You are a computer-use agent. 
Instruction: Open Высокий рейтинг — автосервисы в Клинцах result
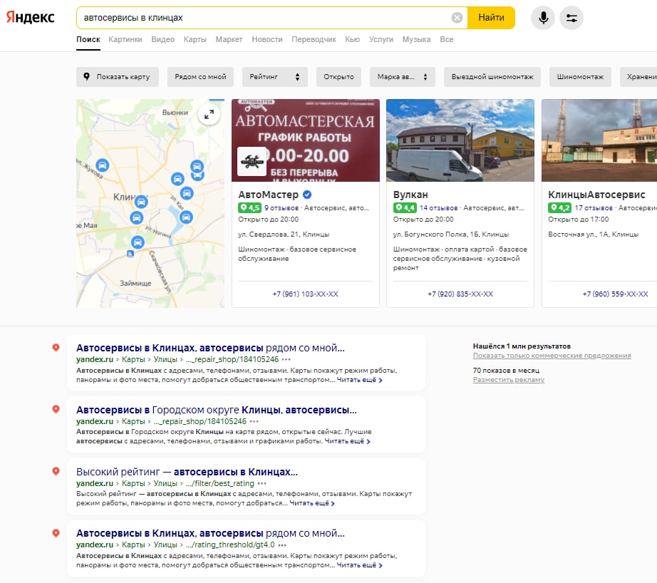[187, 472]
